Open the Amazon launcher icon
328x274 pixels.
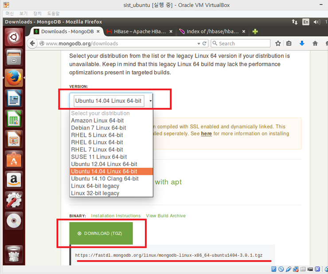(x=14, y=180)
